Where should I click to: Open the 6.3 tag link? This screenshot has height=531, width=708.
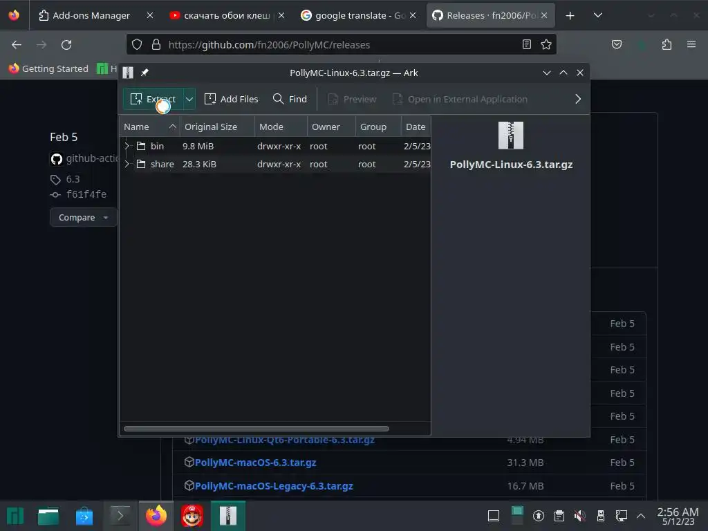[x=73, y=179]
